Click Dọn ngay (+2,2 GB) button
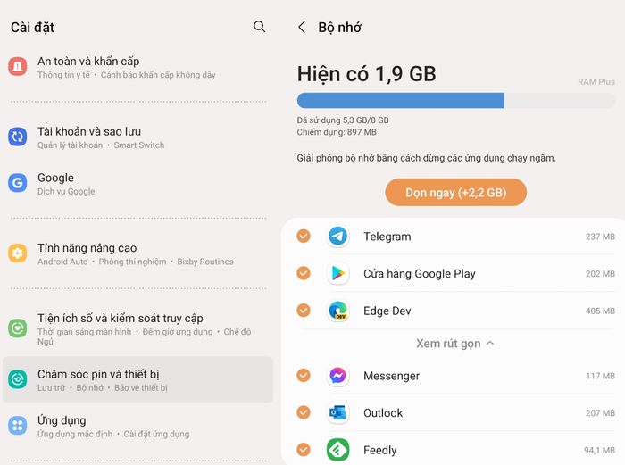625x465 pixels. 455,193
